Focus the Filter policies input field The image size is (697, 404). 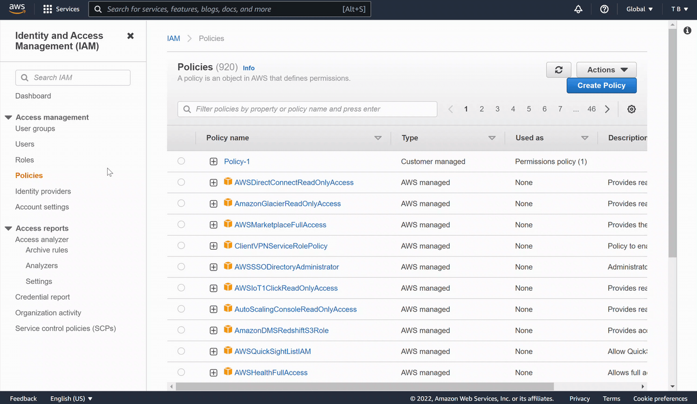pyautogui.click(x=307, y=109)
